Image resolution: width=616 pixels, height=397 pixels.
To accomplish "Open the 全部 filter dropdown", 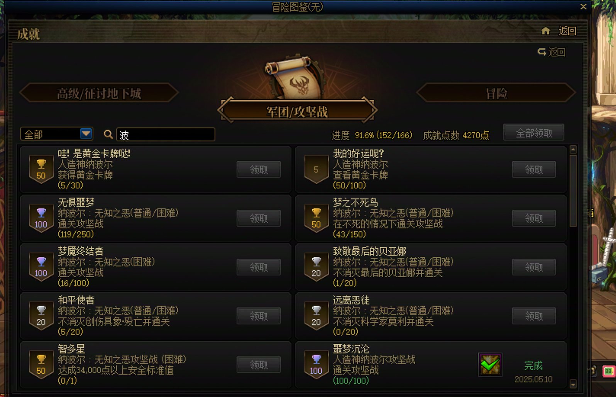I will tap(57, 134).
